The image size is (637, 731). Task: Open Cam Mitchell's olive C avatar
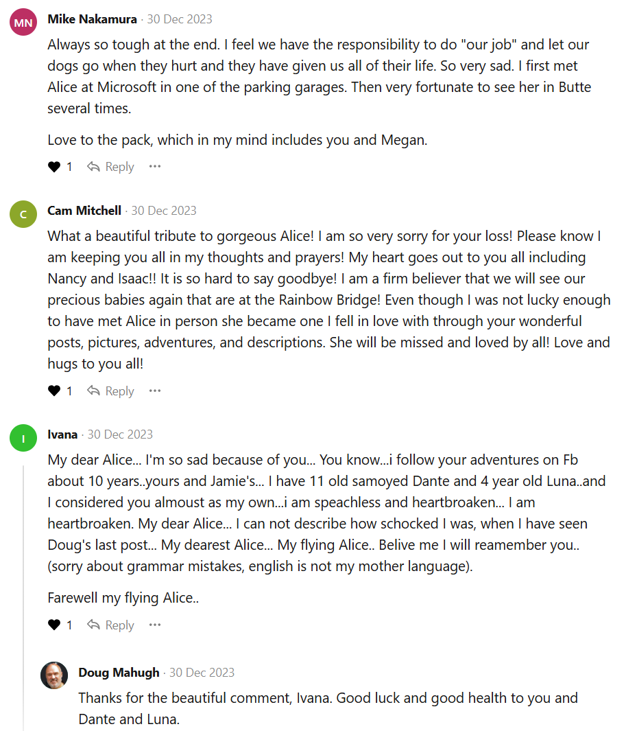pos(23,214)
